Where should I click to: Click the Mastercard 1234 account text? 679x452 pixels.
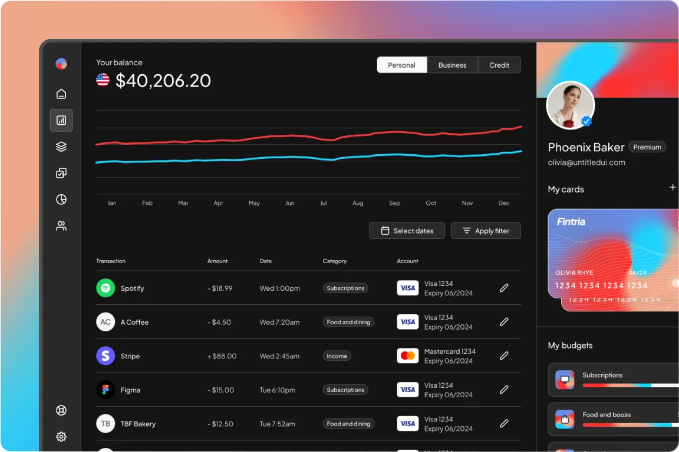(450, 351)
